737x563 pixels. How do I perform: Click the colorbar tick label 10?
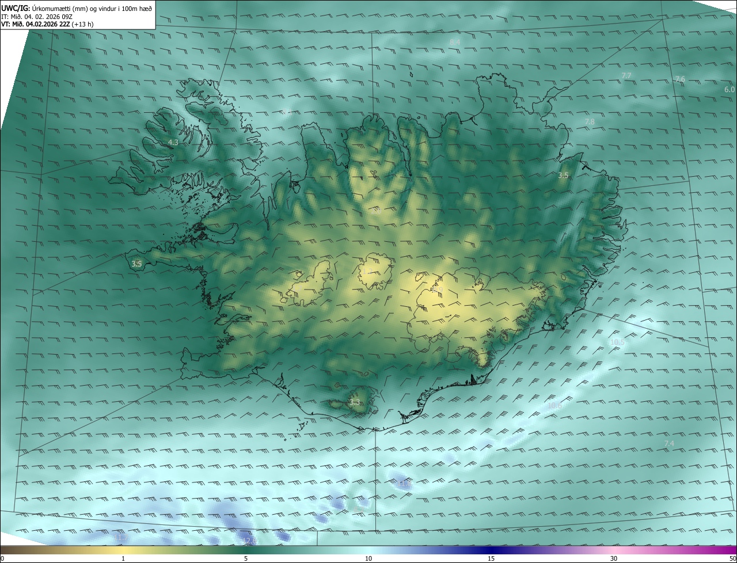point(368,558)
